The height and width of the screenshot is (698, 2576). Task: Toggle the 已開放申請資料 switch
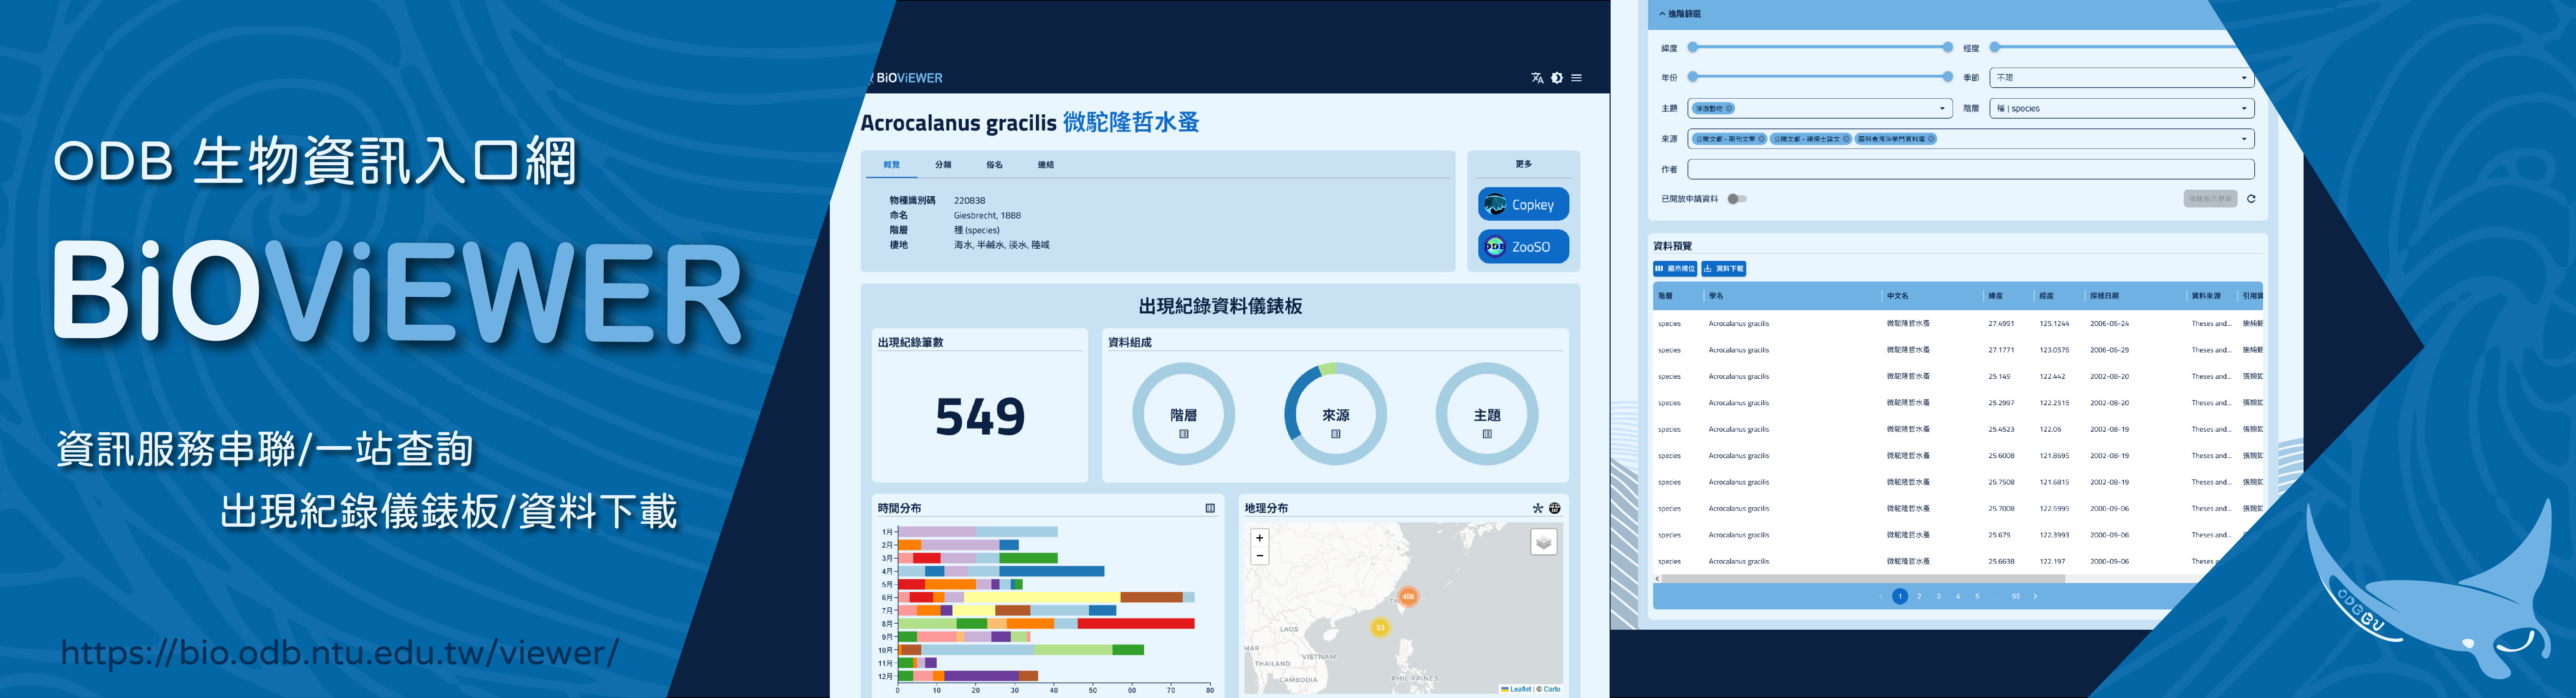(x=1737, y=199)
